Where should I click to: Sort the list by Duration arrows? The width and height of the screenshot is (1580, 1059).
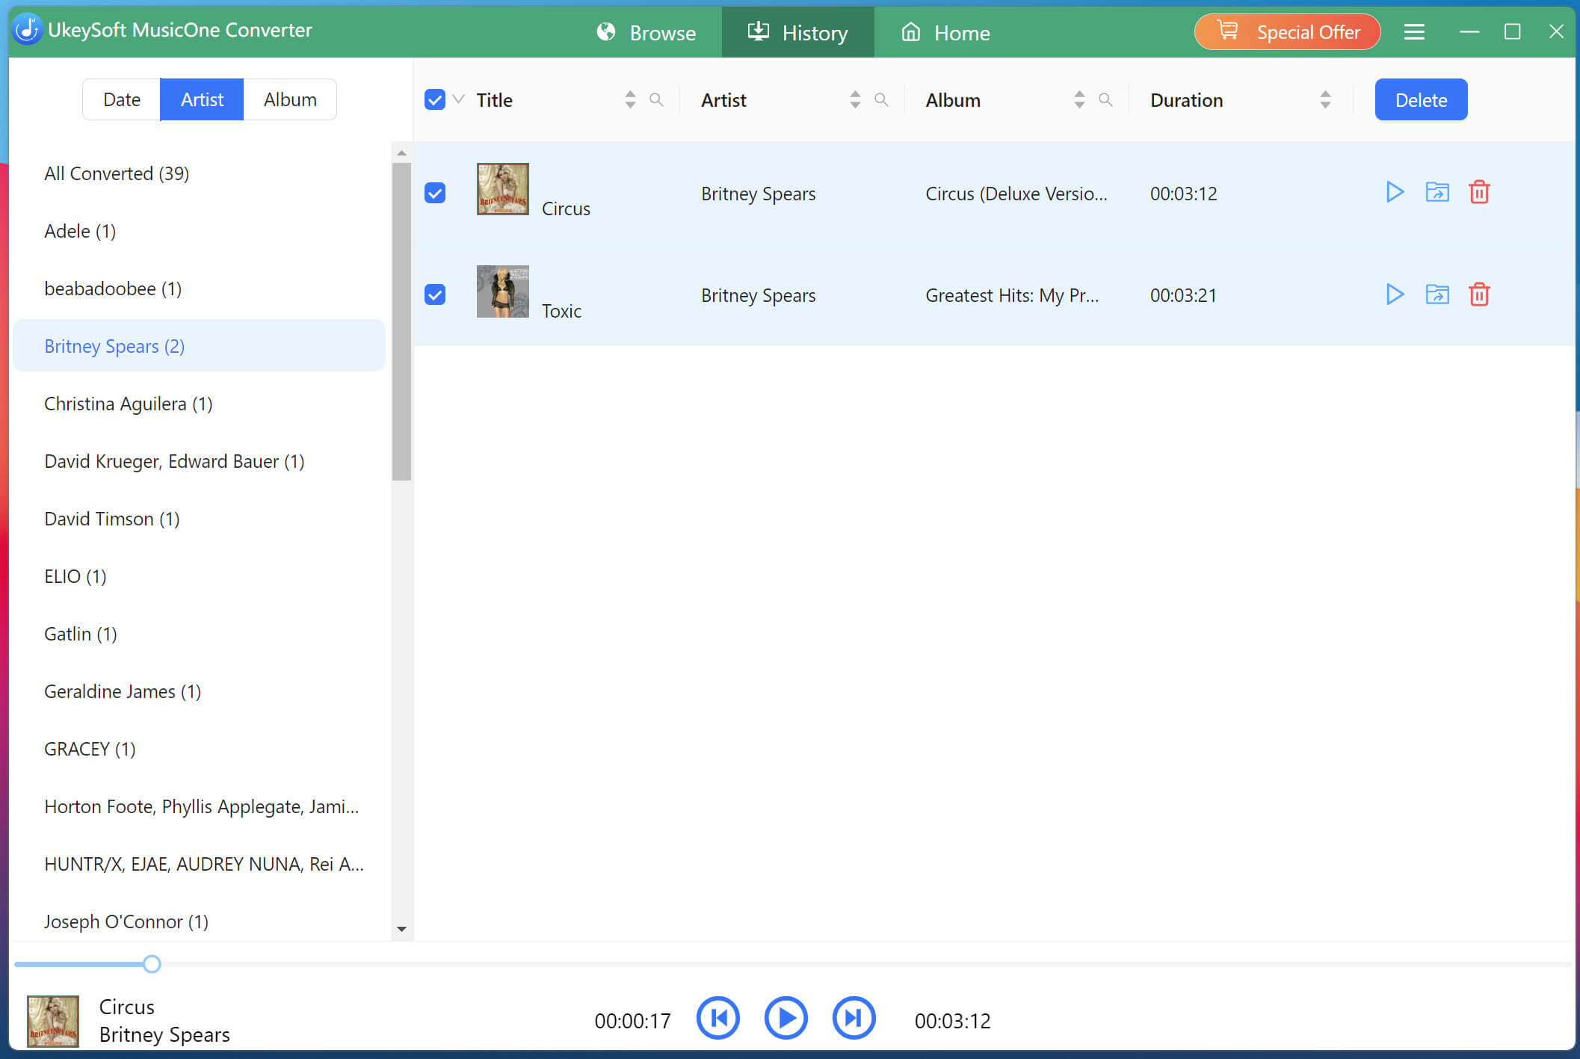pos(1325,99)
